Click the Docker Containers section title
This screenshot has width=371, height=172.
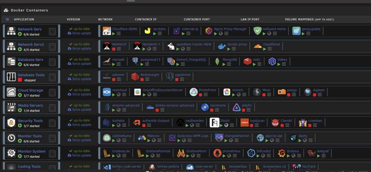(x=29, y=10)
